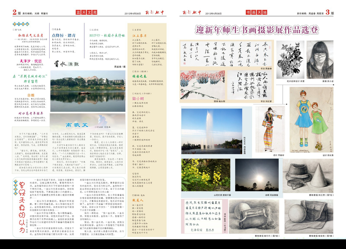The height and width of the screenshot is (249, 346).
Task: Click the pink poem title 天净沙·忧思
Action: point(31,61)
